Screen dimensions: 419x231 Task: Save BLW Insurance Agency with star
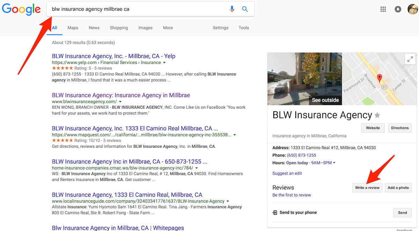pos(377,115)
